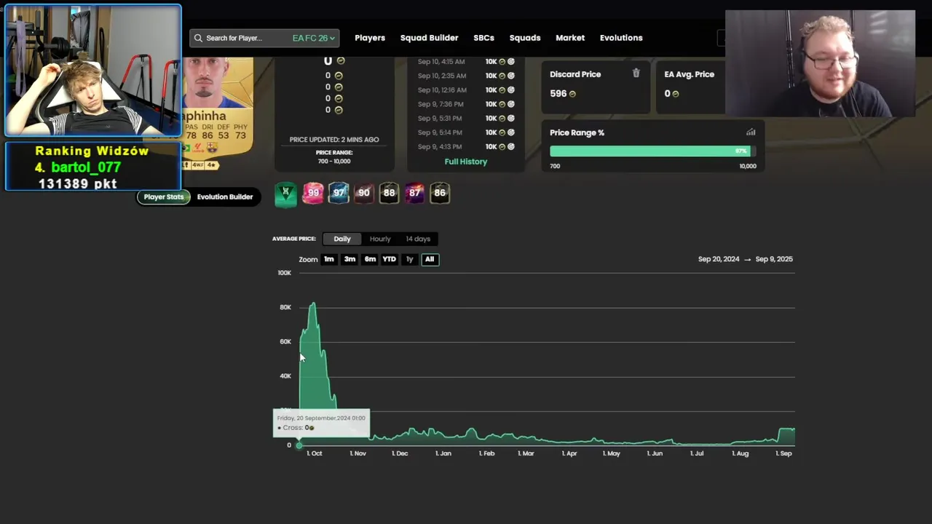This screenshot has height=524, width=932.
Task: Click the bar chart icon beside Price Range %
Action: [x=751, y=132]
